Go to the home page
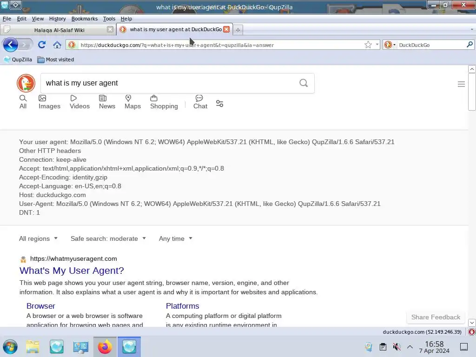476x357 pixels. pos(57,45)
